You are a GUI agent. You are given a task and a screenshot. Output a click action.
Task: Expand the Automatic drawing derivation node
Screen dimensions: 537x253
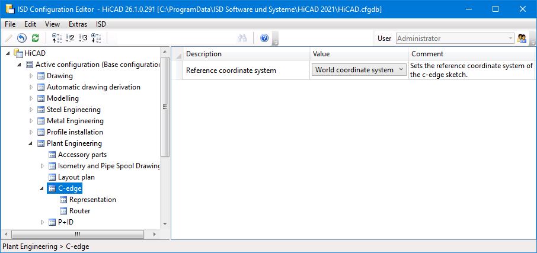coord(31,87)
